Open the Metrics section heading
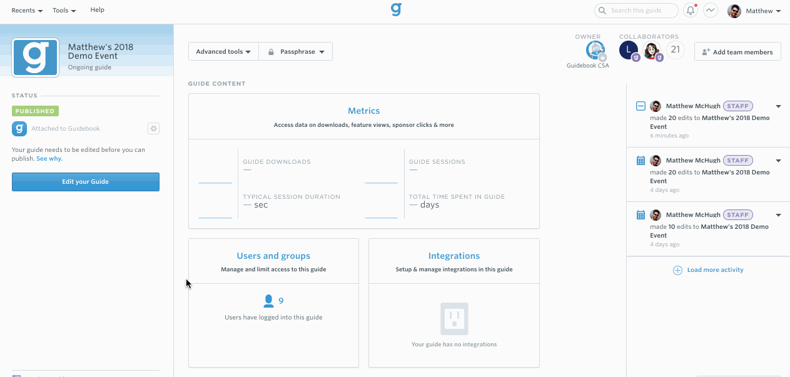The height and width of the screenshot is (377, 790). (364, 111)
